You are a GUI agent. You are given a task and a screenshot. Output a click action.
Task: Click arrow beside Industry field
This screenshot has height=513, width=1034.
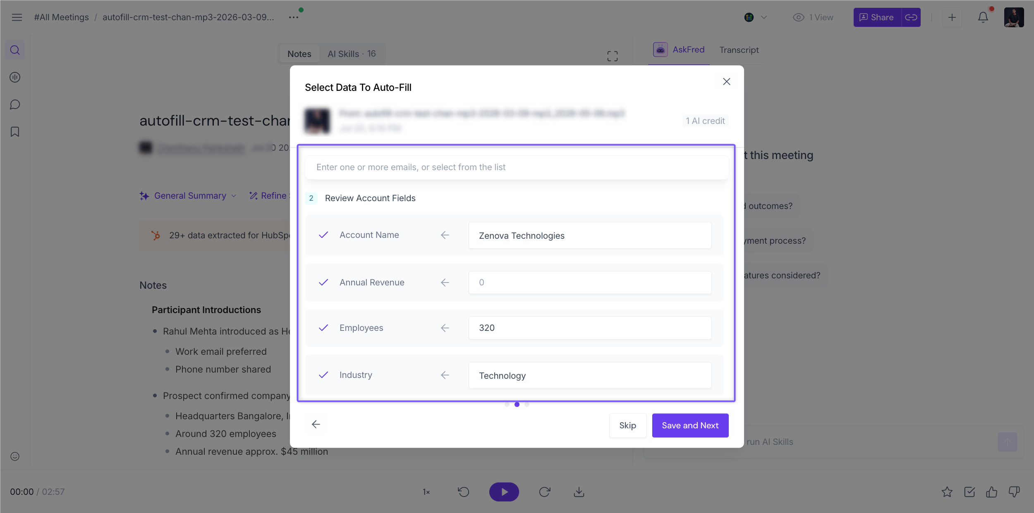coord(445,375)
